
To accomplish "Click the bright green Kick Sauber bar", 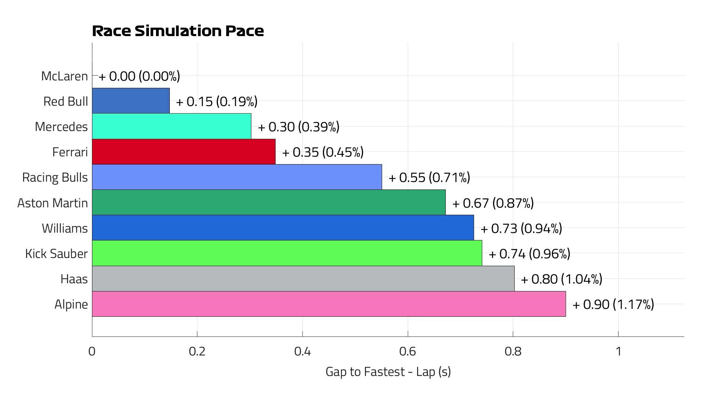I will click(287, 253).
